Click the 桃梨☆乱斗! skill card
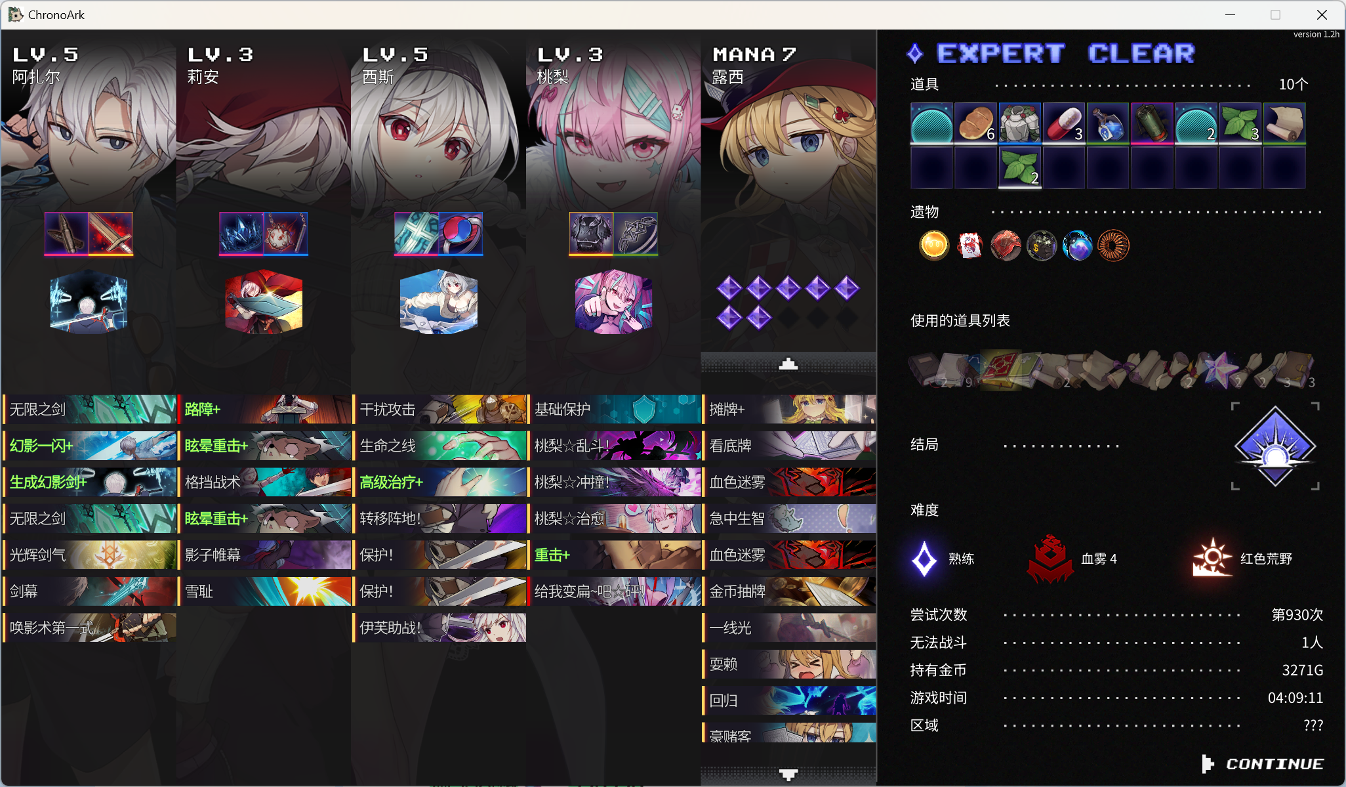The height and width of the screenshot is (787, 1346). 615,446
